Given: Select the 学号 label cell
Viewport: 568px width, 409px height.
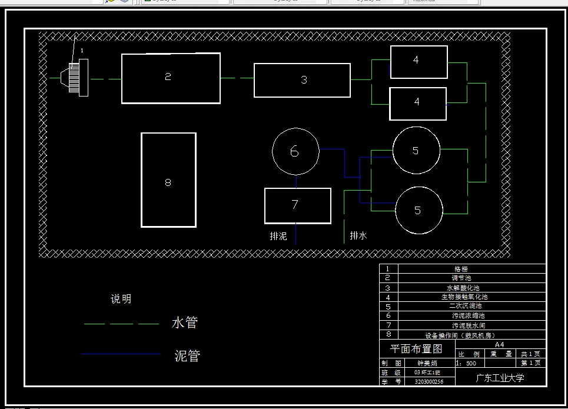Looking at the screenshot, I should click(x=391, y=381).
